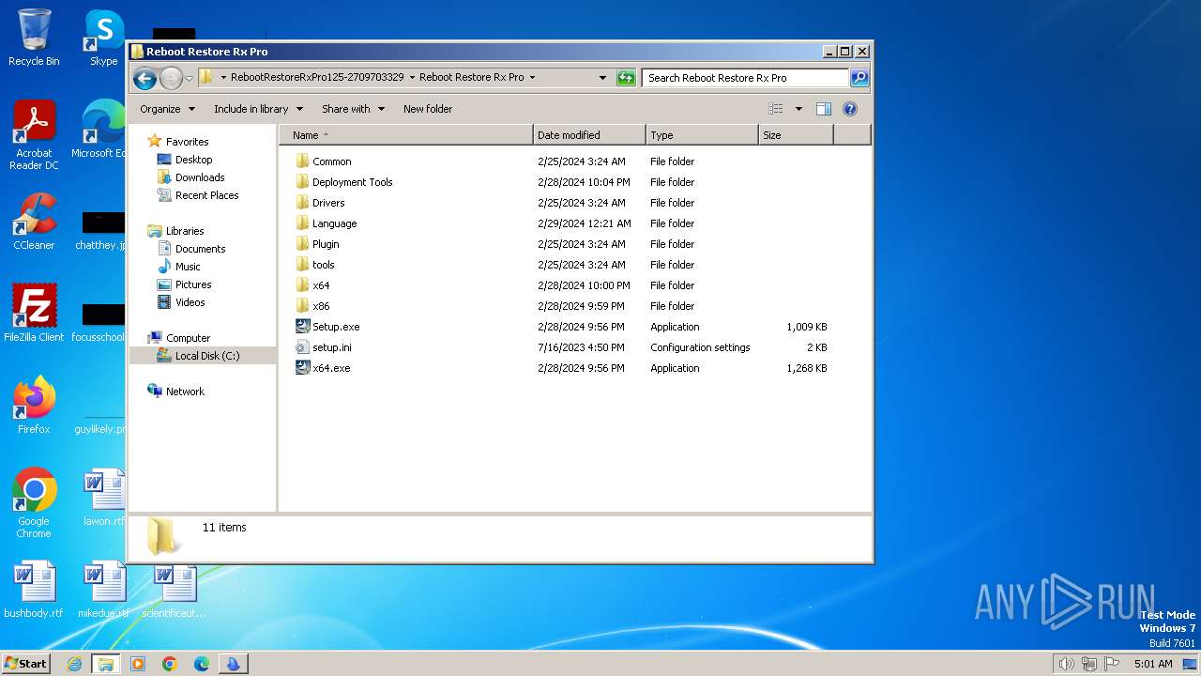Viewport: 1201px width, 676px height.
Task: Select the x86 folder
Action: coord(321,306)
